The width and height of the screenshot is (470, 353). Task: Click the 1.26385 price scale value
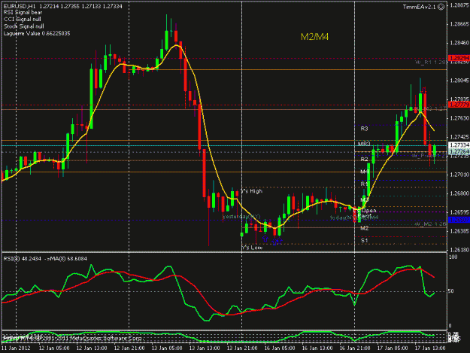(459, 231)
